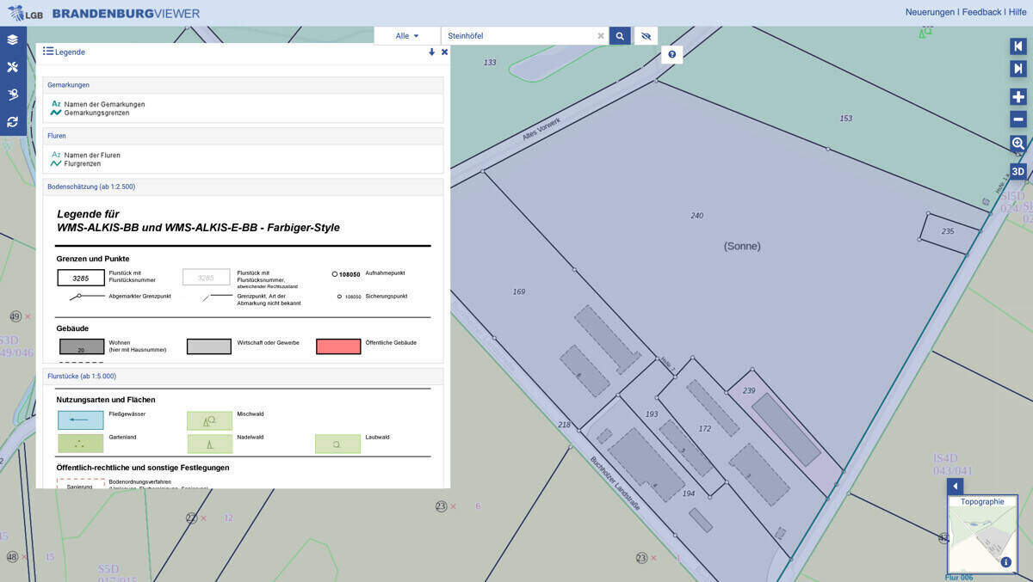Activate the magnifier zoom-box tool
This screenshot has height=582, width=1033.
[1018, 144]
